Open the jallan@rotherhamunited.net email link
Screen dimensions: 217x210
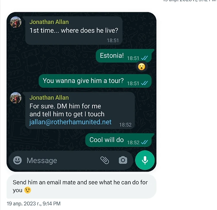point(70,122)
